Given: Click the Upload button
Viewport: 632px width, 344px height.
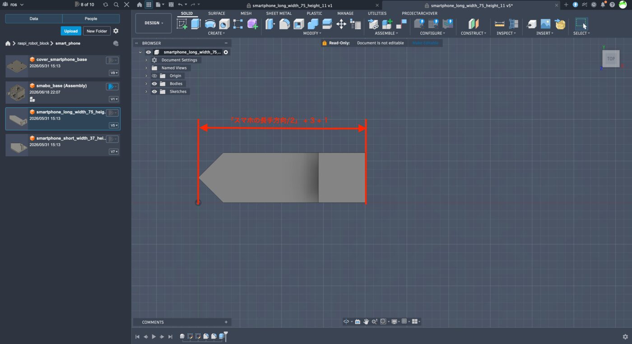Looking at the screenshot, I should [x=71, y=31].
